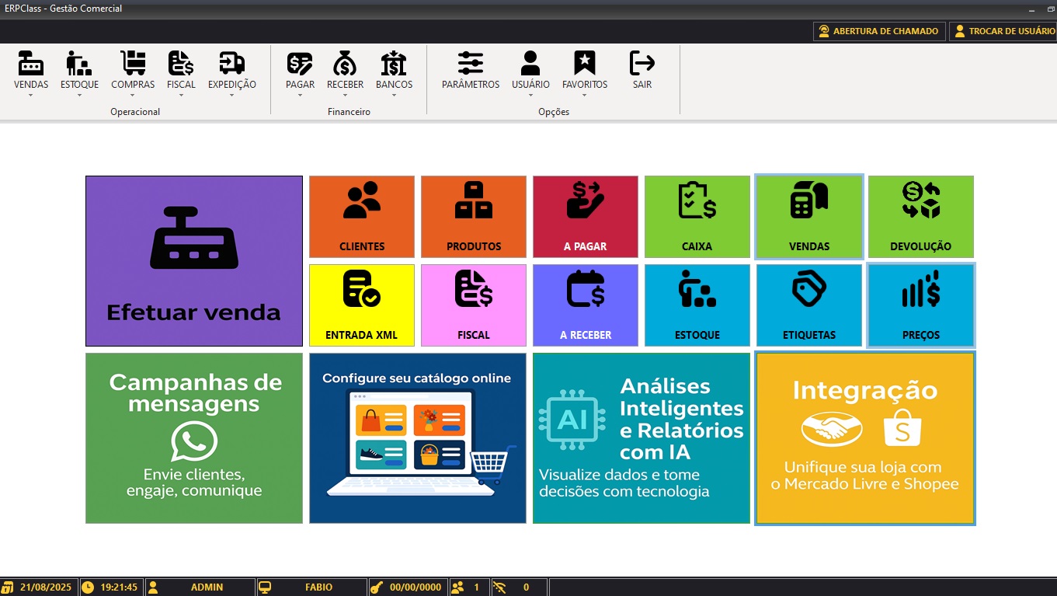Viewport: 1057px width, 596px height.
Task: Open the Devolução tile
Action: coord(921,217)
